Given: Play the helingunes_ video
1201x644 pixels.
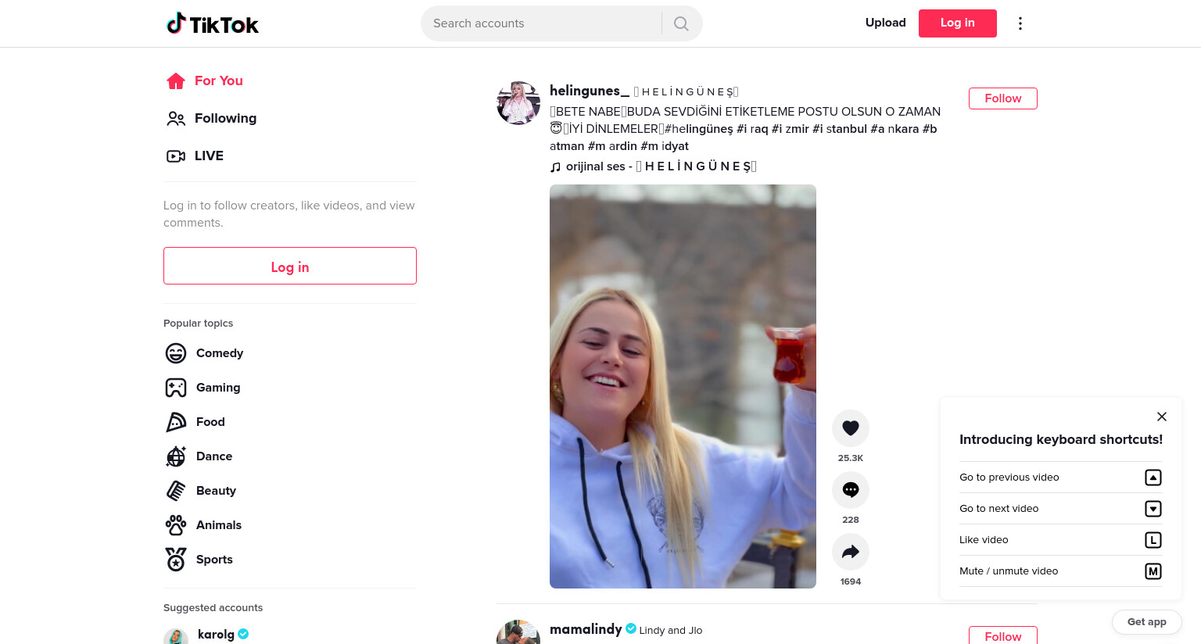Looking at the screenshot, I should coord(683,386).
